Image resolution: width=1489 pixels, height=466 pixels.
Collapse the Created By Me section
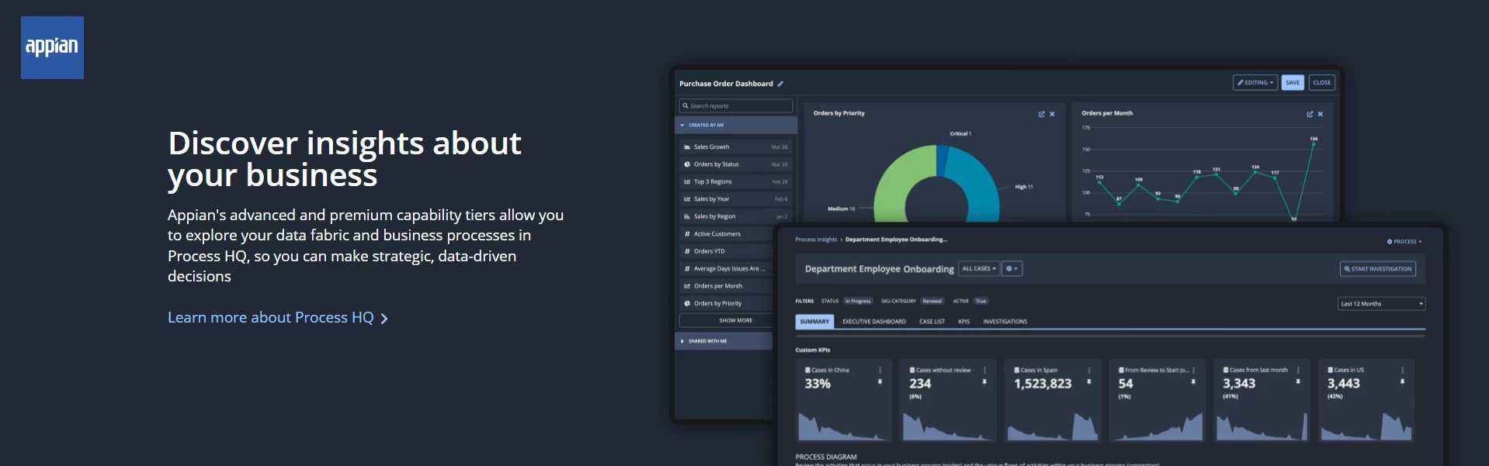coord(736,125)
